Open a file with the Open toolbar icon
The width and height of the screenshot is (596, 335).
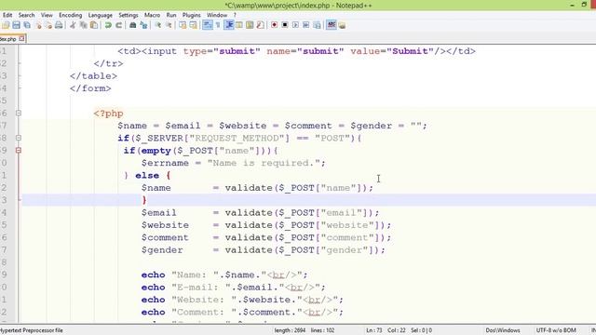click(6, 25)
